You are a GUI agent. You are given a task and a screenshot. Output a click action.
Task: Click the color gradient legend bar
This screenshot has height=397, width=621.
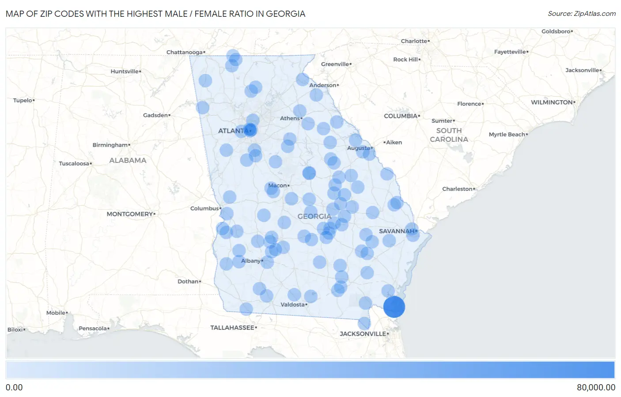tap(310, 370)
